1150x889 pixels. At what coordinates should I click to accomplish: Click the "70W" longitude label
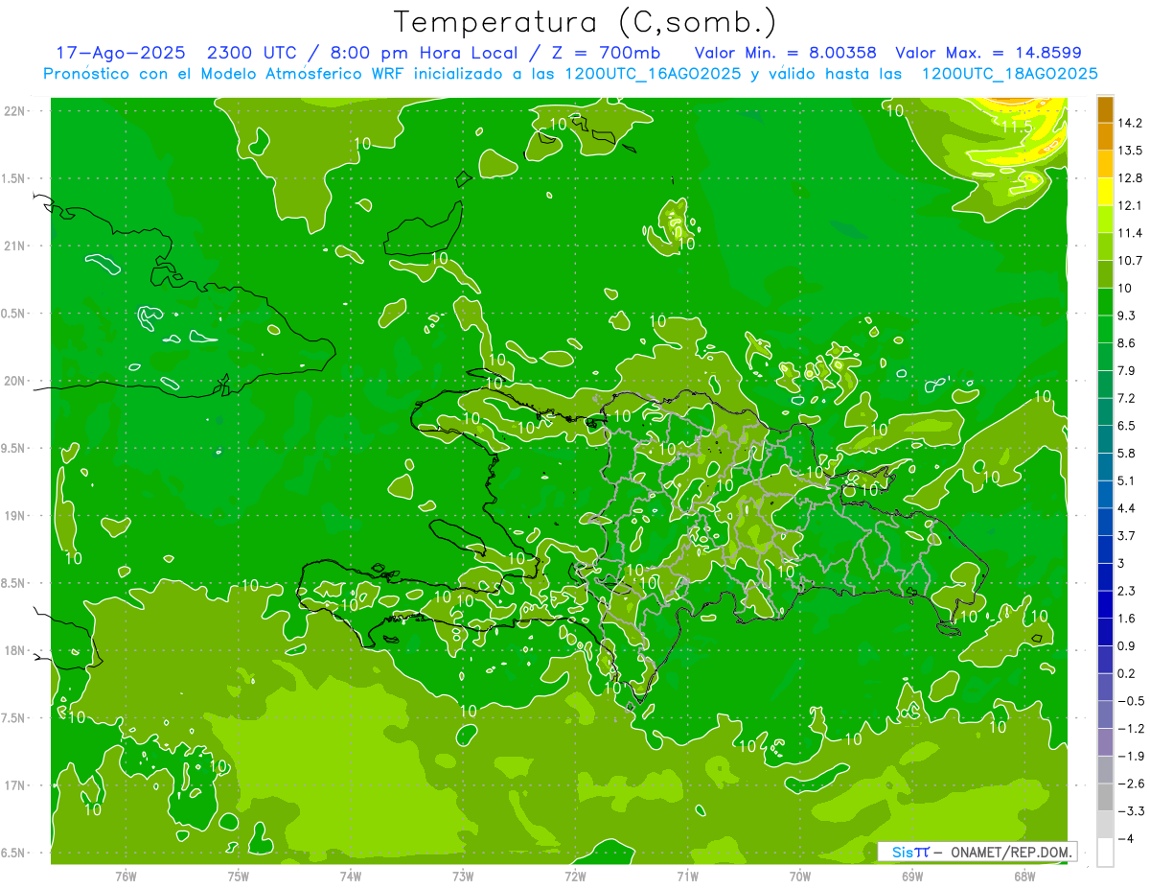point(800,876)
